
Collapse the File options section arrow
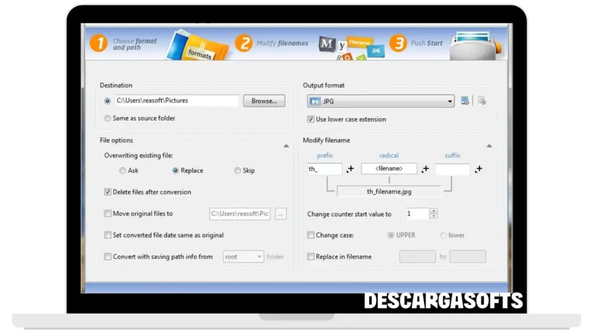point(286,146)
